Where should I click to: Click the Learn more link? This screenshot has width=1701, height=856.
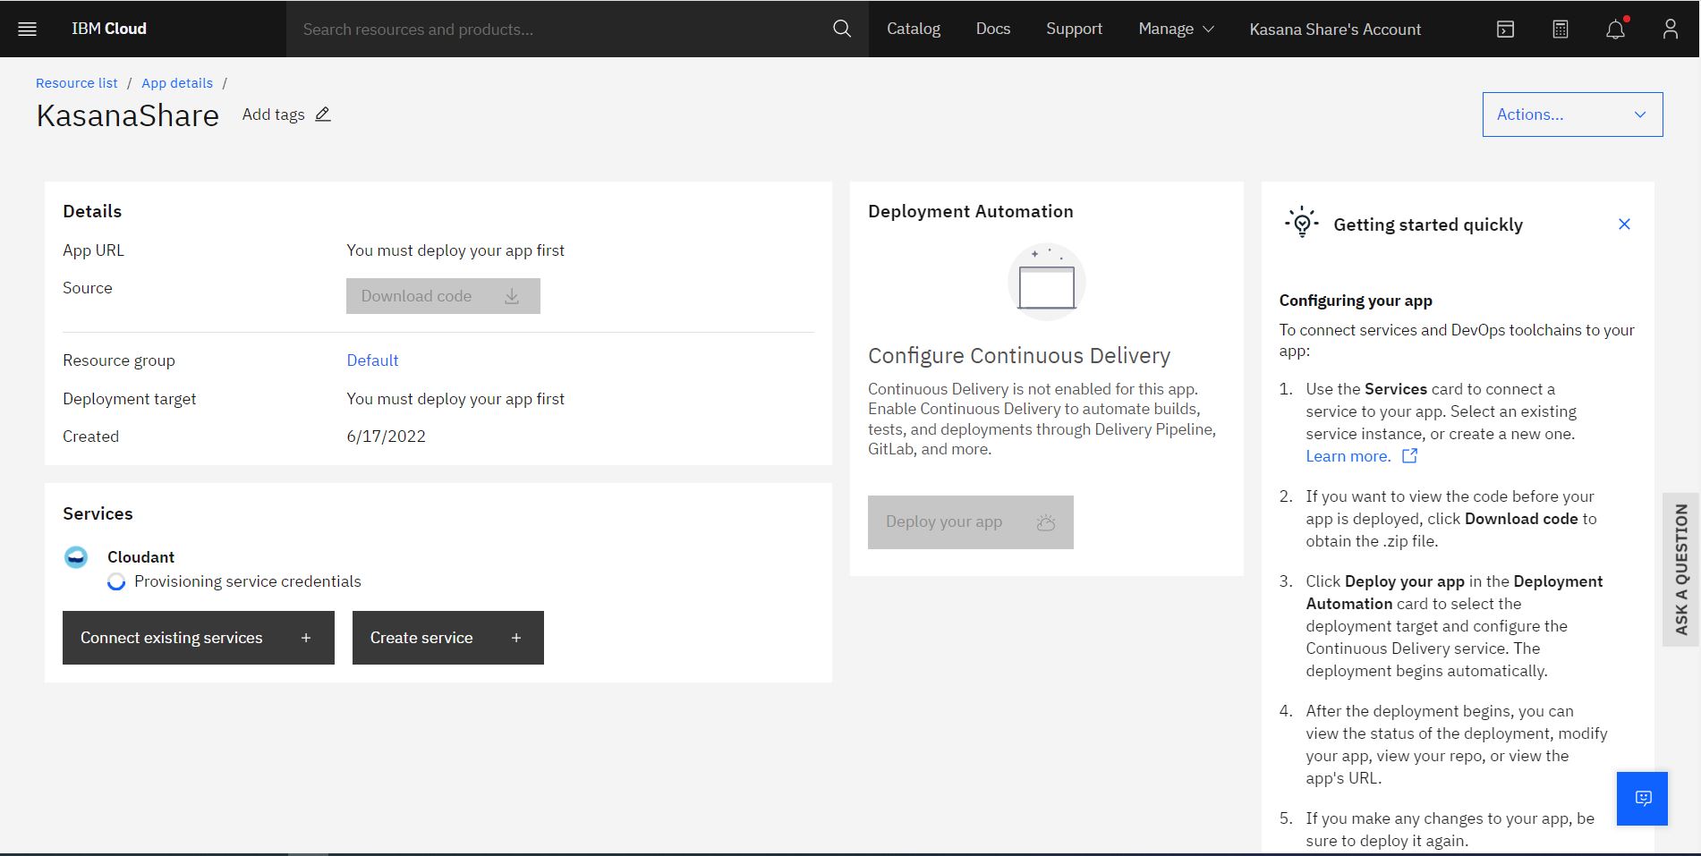click(1348, 456)
